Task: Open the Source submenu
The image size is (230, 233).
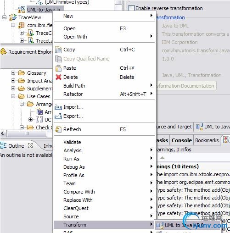Action: click(104, 216)
